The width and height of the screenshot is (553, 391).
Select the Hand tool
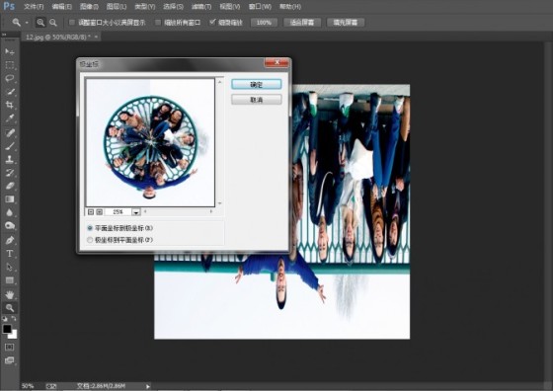[x=10, y=294]
